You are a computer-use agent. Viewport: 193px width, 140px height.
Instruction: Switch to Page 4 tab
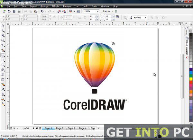tap(83, 128)
